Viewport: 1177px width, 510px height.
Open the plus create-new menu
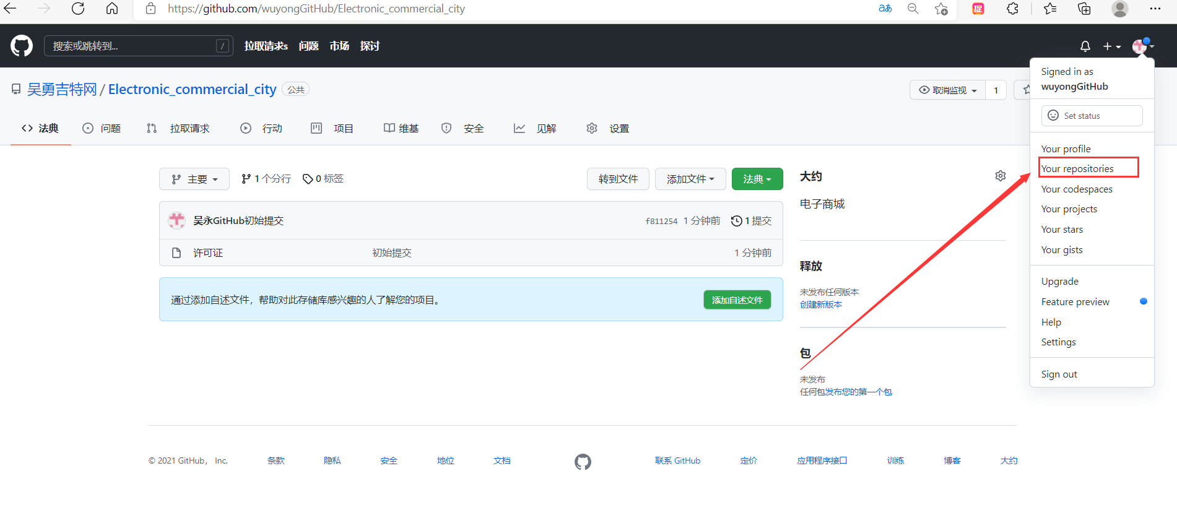click(1112, 46)
